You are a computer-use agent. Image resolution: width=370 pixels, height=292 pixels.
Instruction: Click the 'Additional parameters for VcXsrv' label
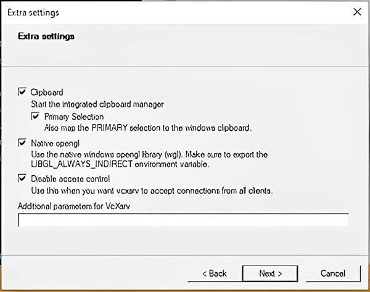point(76,205)
